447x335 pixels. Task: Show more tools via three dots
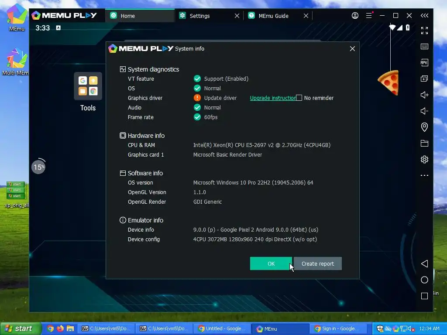coord(424,175)
